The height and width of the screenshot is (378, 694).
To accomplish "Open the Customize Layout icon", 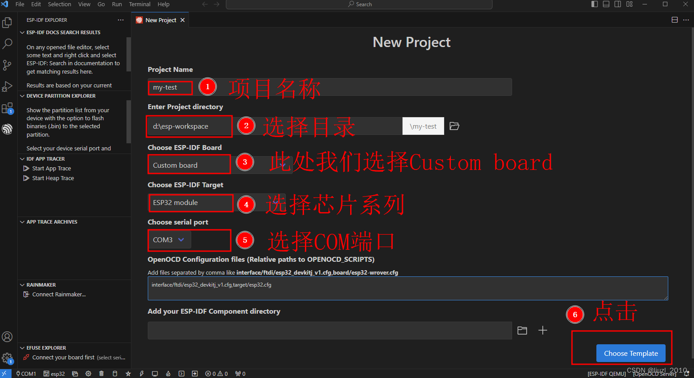I will click(x=629, y=4).
